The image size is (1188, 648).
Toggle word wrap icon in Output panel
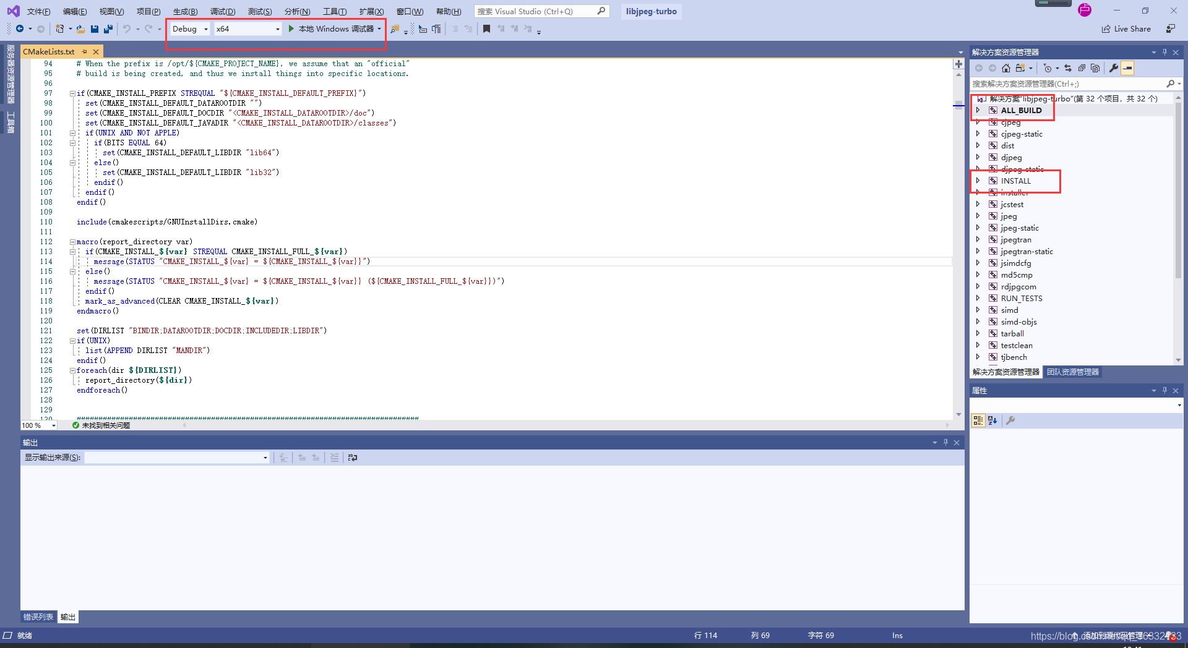(x=353, y=458)
